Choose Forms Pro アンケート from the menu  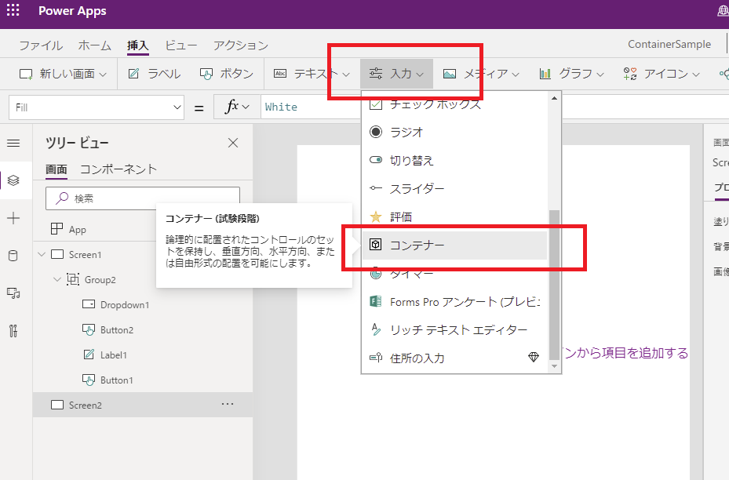point(454,301)
